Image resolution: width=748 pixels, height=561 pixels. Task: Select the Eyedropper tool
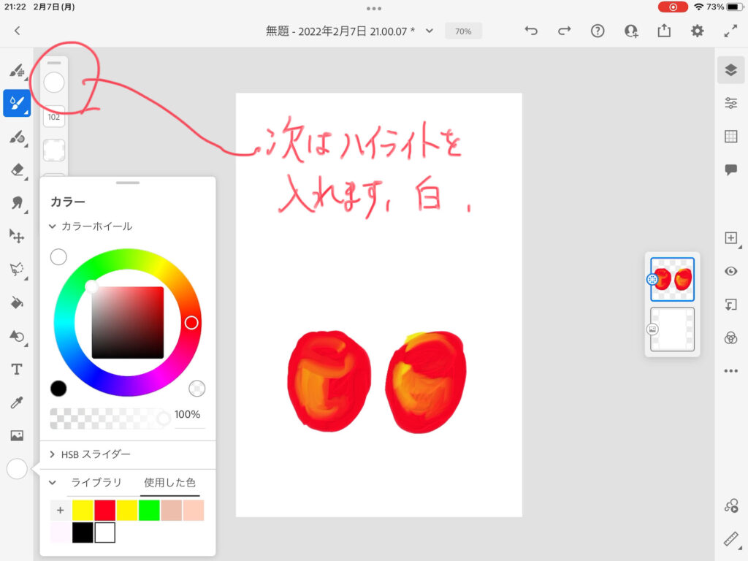[x=17, y=402]
